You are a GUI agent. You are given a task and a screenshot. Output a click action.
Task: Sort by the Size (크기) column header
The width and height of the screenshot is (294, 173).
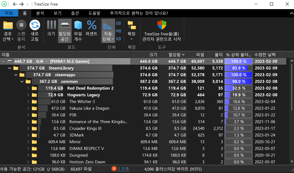pyautogui.click(x=144, y=55)
